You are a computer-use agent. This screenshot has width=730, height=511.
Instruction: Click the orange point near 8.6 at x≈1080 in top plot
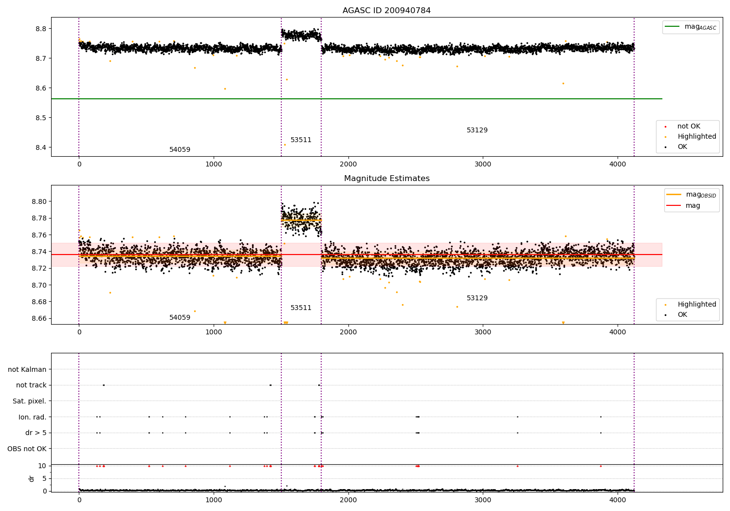click(225, 89)
